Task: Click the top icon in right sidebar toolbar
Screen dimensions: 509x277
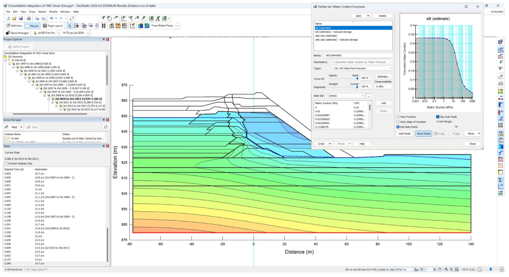Action: [x=500, y=43]
